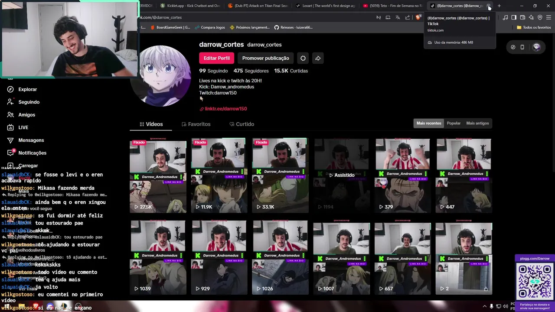This screenshot has width=555, height=312.
Task: Open the Brave Shields lion icon
Action: (418, 17)
